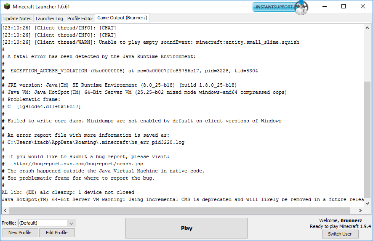
Task: Click the 'Java VM: Java HotSpot(TM)' line
Action: [144, 92]
